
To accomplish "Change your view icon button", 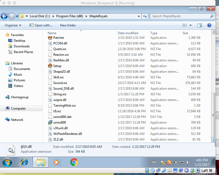I will (x=185, y=25).
